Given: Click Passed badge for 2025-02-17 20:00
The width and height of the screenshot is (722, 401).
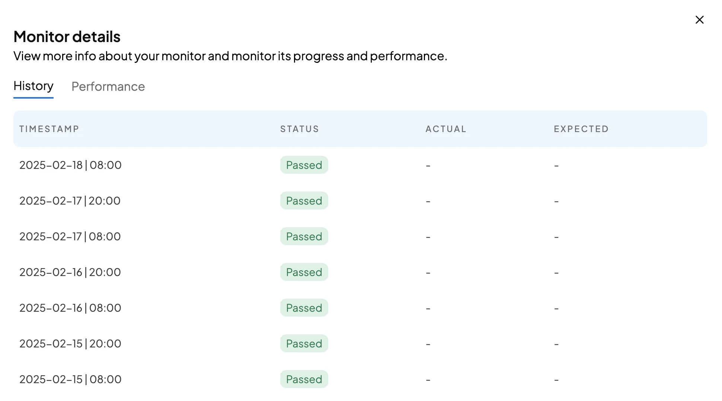Looking at the screenshot, I should [x=304, y=201].
